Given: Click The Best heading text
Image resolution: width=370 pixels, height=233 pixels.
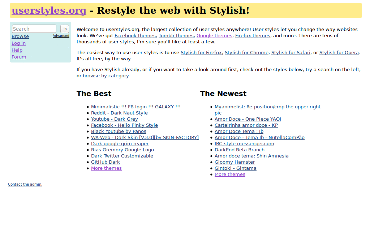Looking at the screenshot, I should point(94,94).
